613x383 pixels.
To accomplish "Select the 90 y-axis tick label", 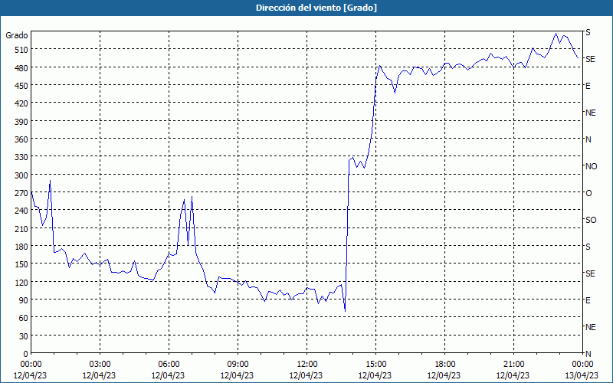I will point(24,300).
